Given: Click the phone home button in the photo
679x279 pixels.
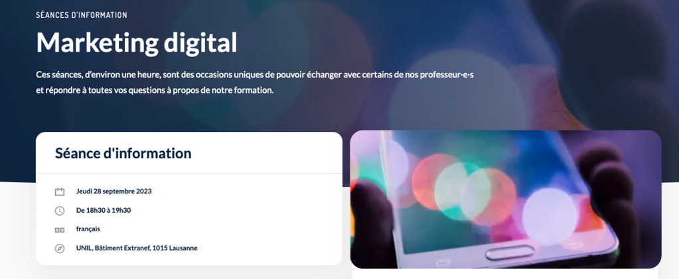Looking at the screenshot, I should pyautogui.click(x=510, y=252).
